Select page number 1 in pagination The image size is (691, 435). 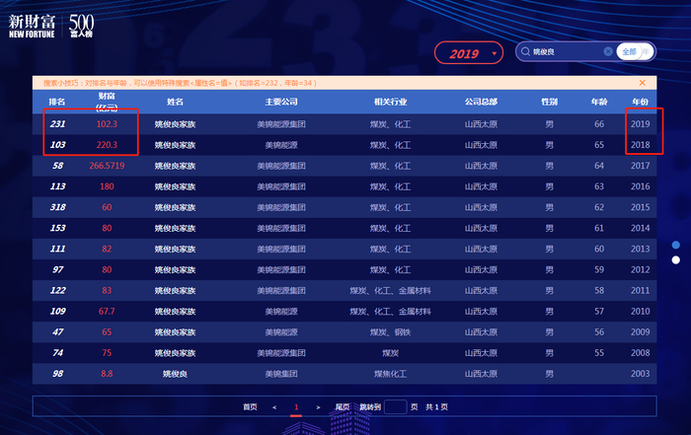point(296,407)
